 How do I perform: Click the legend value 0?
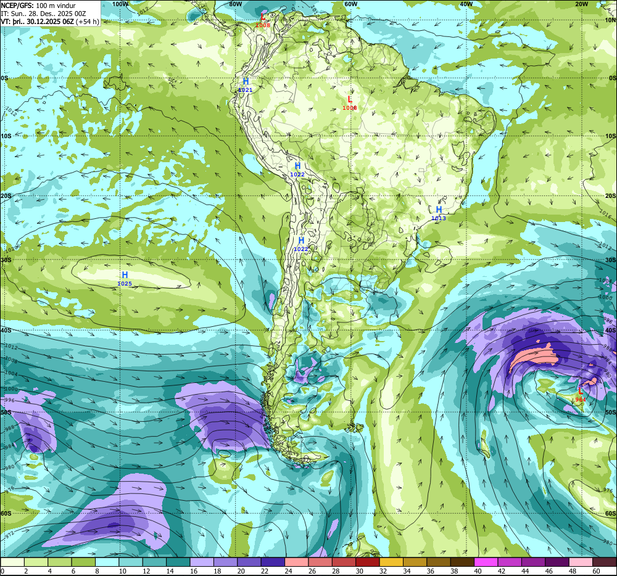2,571
